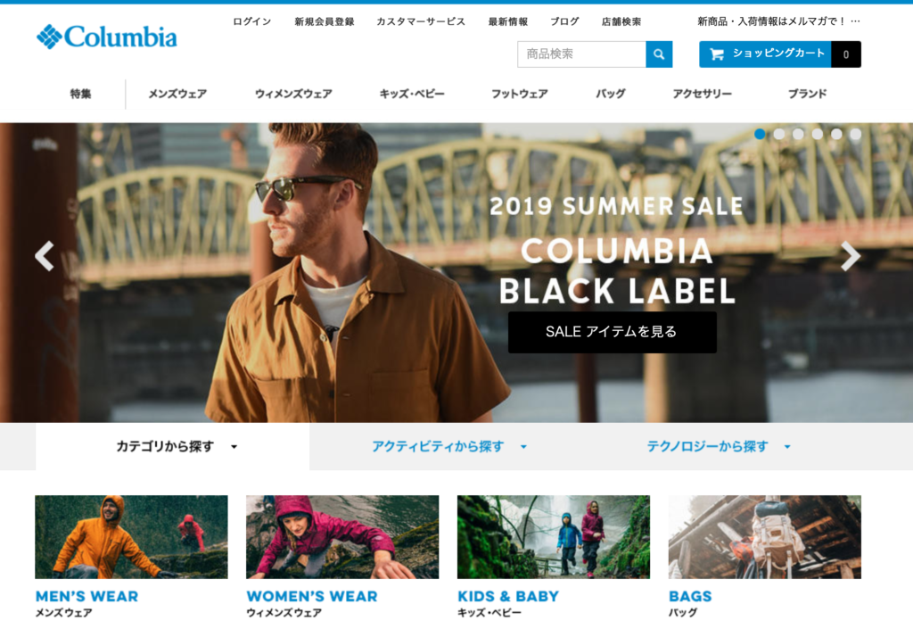Open メンズウェア menu

pos(177,94)
